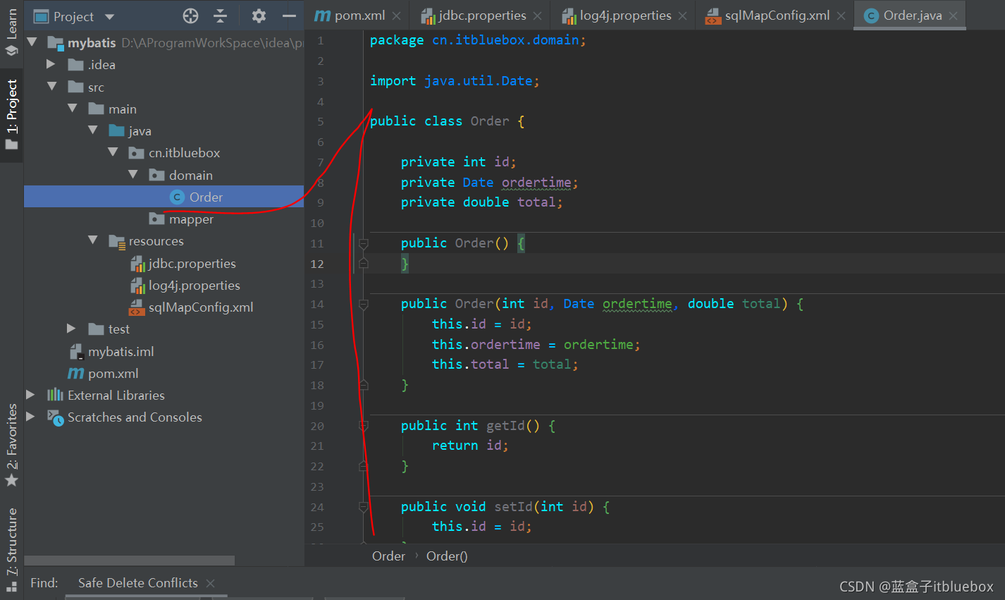This screenshot has height=600, width=1005.
Task: Click the Order breadcrumb in editor footer
Action: [x=388, y=556]
